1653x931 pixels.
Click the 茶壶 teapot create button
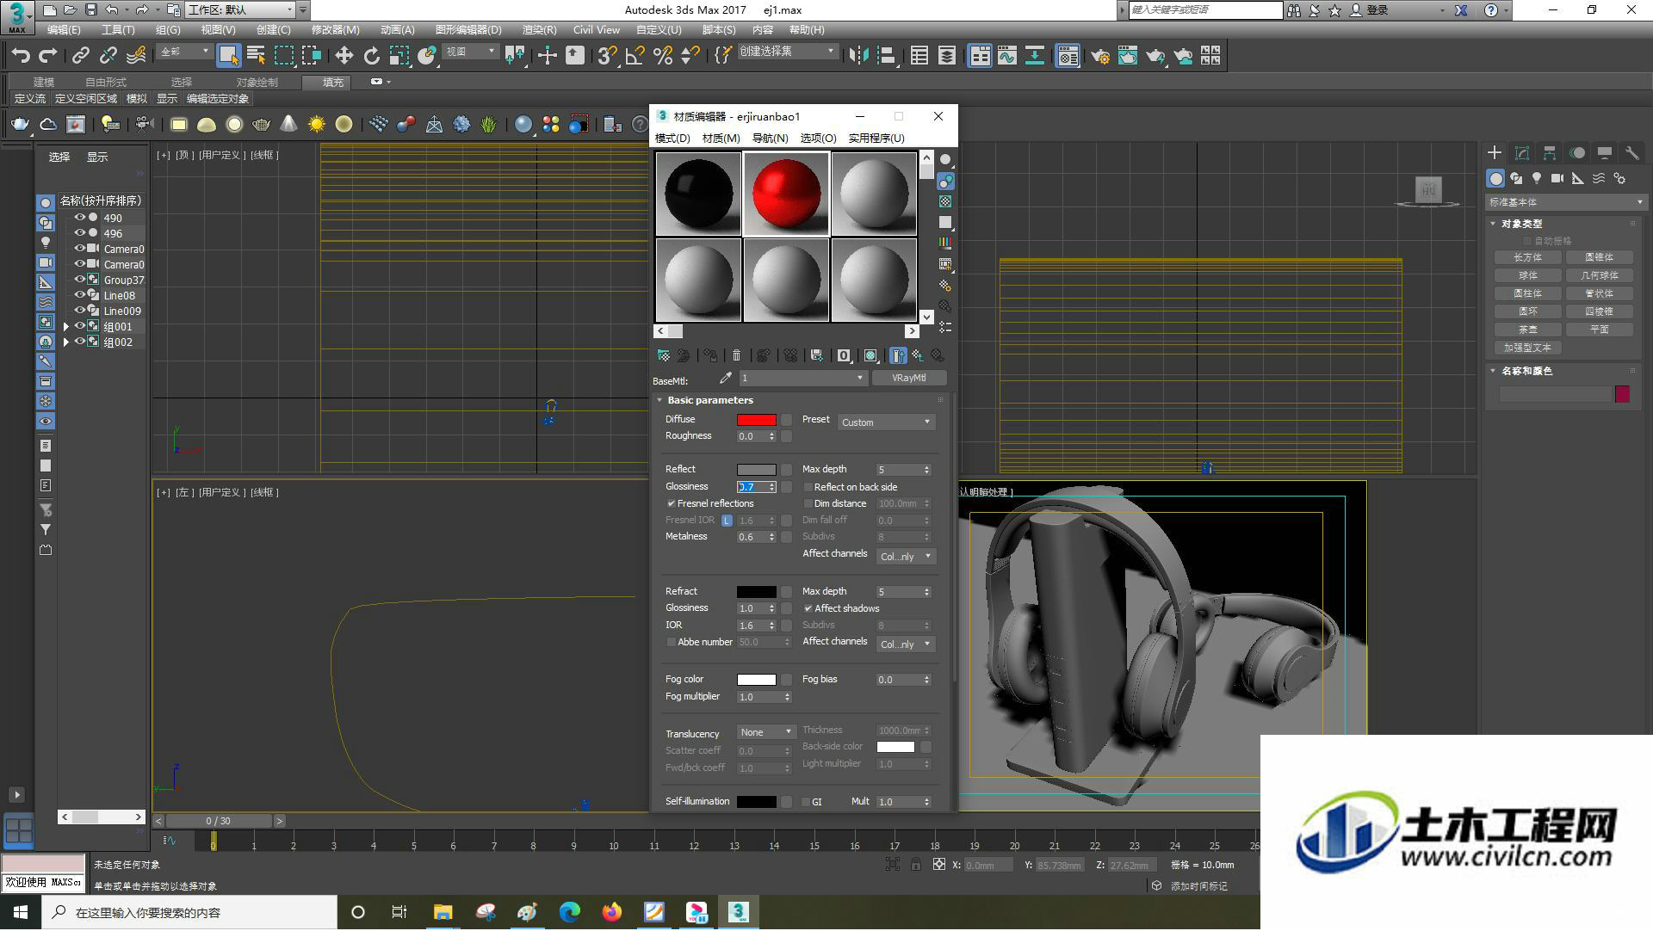click(x=1528, y=330)
